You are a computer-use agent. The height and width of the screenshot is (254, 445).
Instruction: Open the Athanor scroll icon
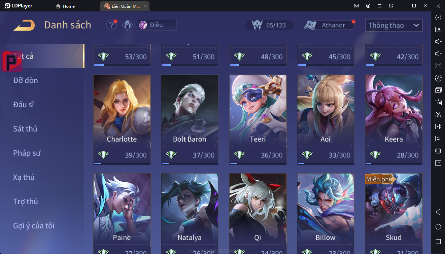pyautogui.click(x=310, y=25)
